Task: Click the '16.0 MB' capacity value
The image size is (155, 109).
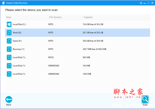Action: point(86,66)
